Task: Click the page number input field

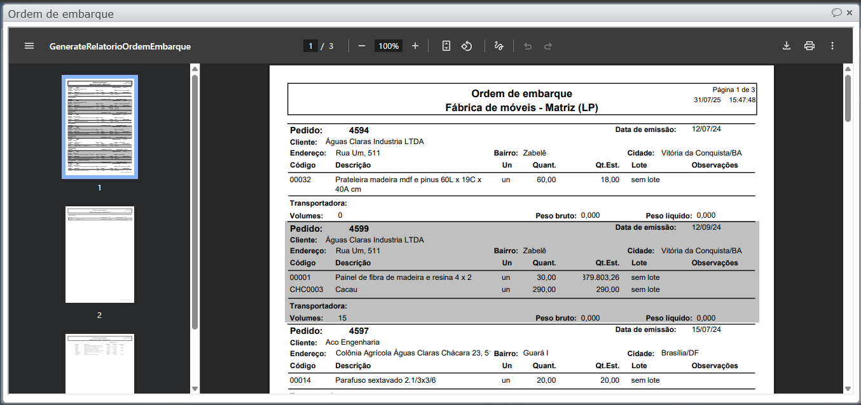Action: click(310, 46)
